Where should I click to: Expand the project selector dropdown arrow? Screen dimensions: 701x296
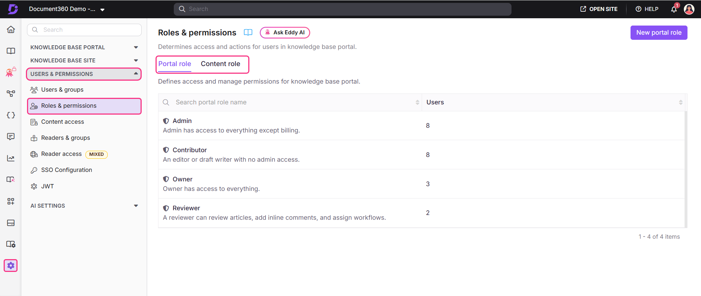click(x=103, y=10)
